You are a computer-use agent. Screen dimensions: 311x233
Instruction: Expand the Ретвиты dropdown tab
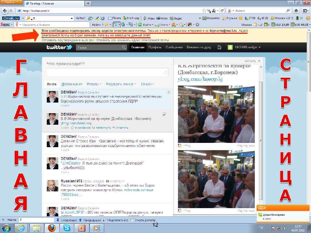tap(94, 84)
